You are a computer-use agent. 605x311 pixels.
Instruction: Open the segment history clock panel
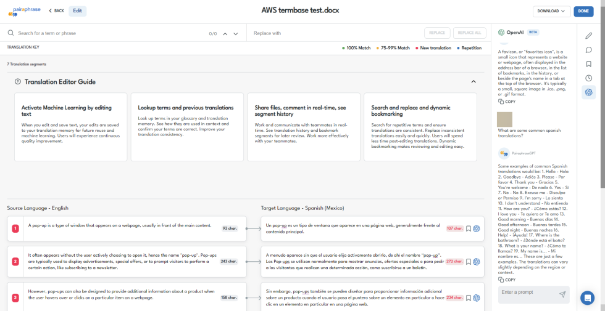coord(589,78)
